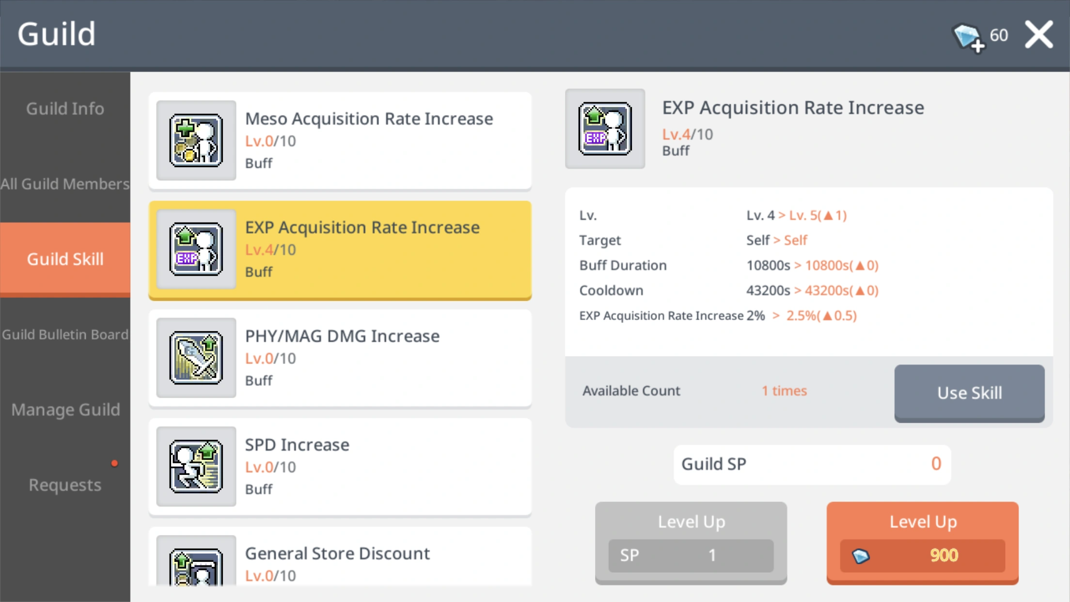Click the large EXP skill icon in detail panel

[605, 129]
